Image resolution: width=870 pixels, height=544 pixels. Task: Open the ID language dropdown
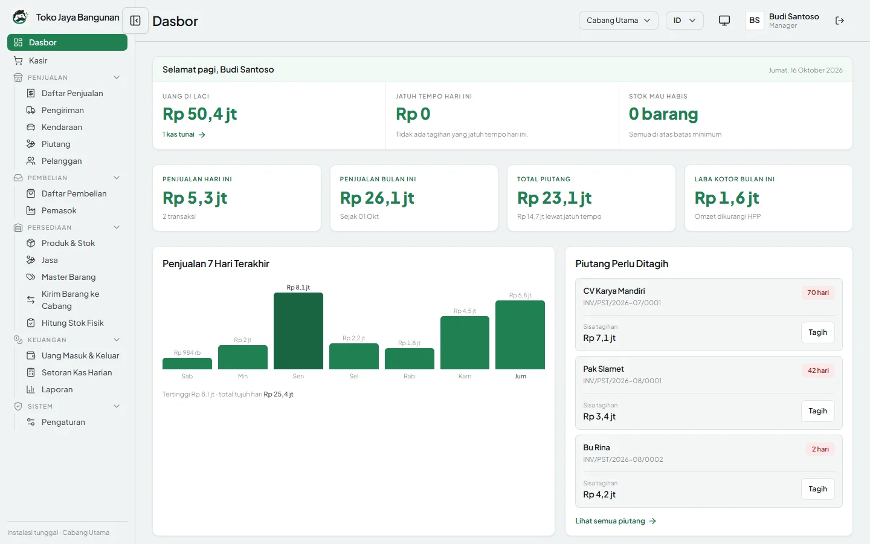[685, 21]
